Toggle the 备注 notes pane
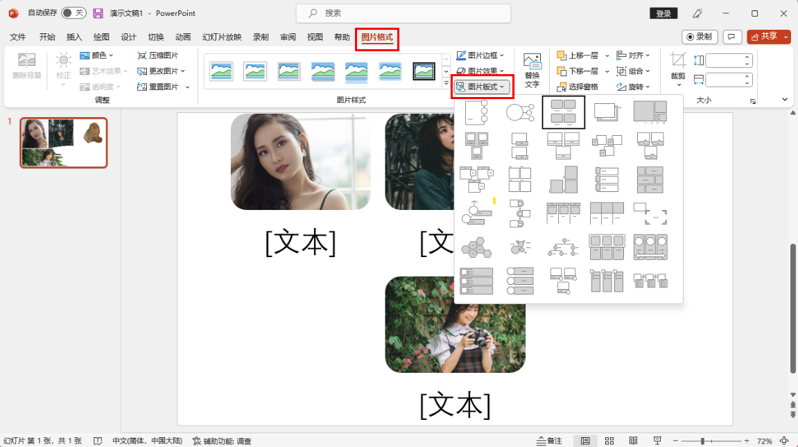 tap(549, 441)
